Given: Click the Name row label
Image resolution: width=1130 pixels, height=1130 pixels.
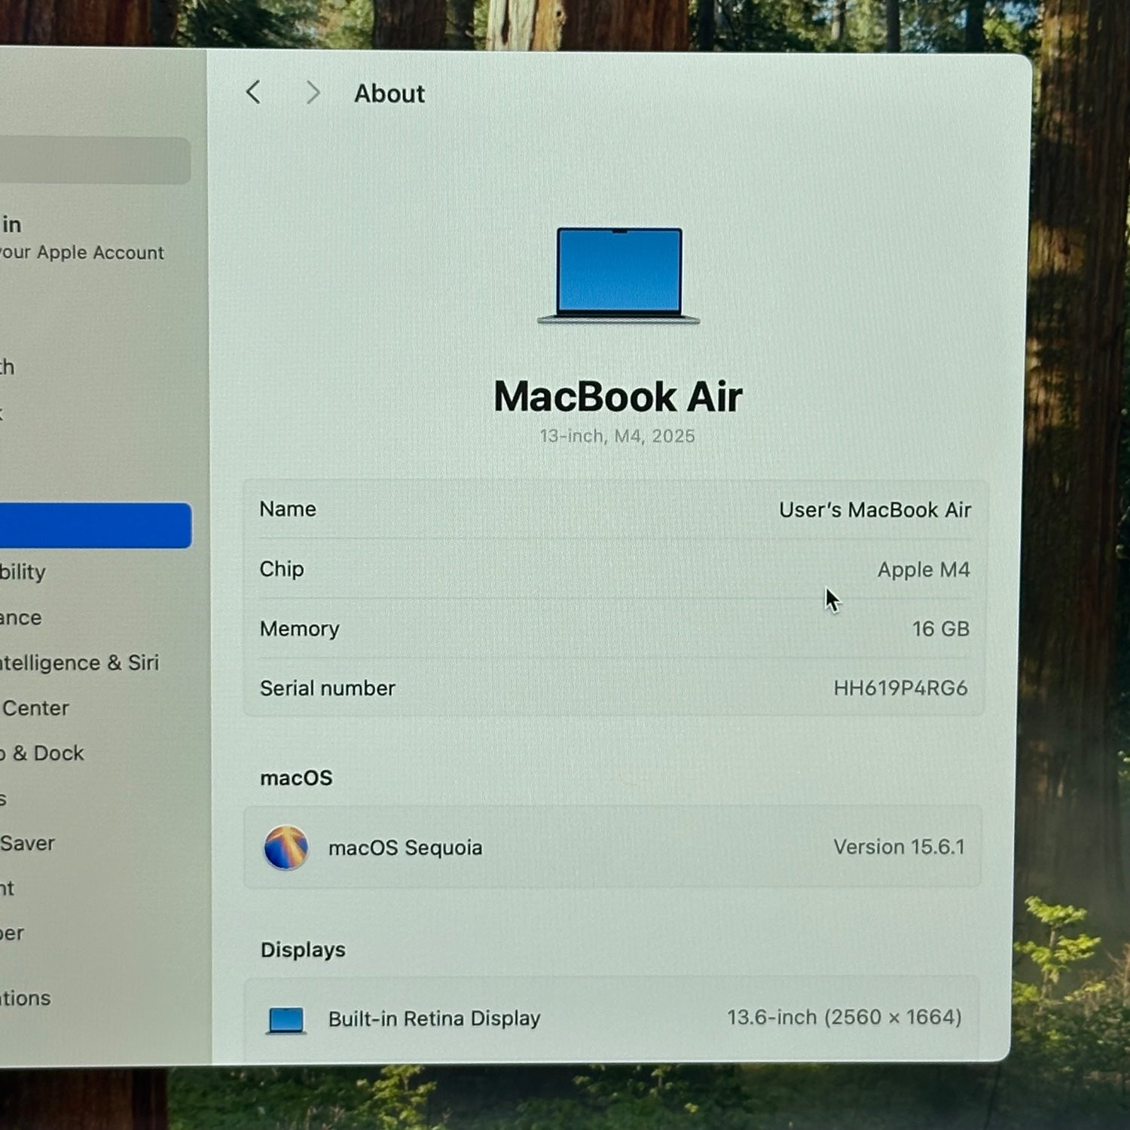Looking at the screenshot, I should [x=288, y=509].
